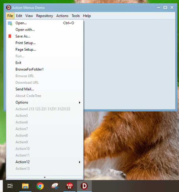Click the disabled Download URL entry
Image resolution: width=179 pixels, height=192 pixels.
pos(45,82)
